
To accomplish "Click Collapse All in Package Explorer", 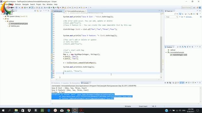I will 35,11.
